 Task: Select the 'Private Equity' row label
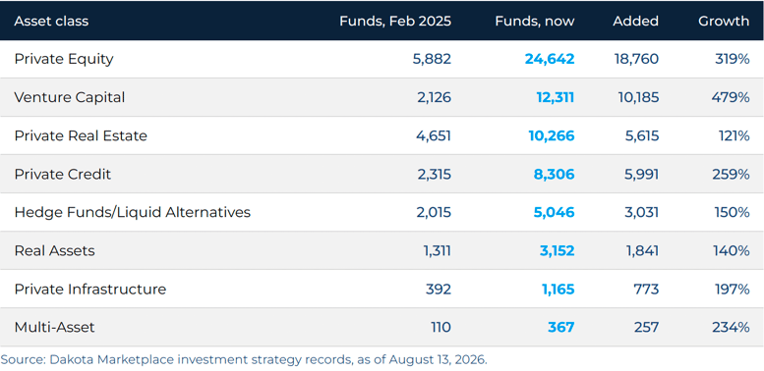(x=64, y=59)
